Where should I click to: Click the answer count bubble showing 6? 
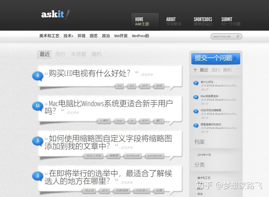click(x=38, y=75)
